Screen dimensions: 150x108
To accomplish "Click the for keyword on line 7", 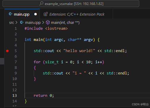I will [x=37, y=62].
